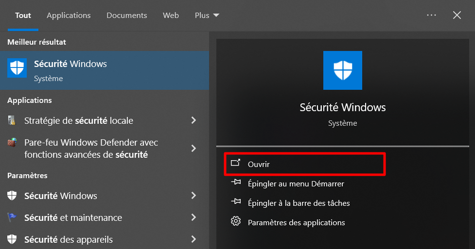Click the gear icon for Paramètres des applications
The width and height of the screenshot is (475, 249).
pos(236,222)
